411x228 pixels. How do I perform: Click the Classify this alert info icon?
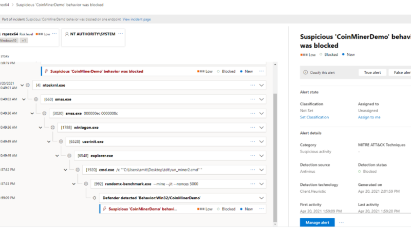click(x=305, y=72)
